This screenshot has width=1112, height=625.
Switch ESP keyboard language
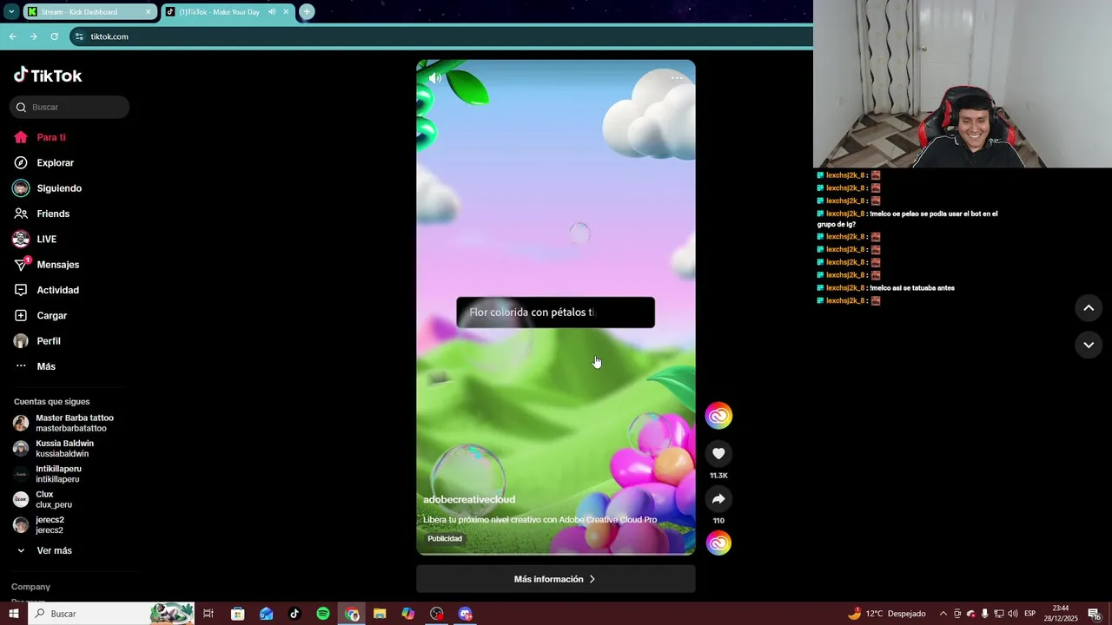[x=1030, y=614]
